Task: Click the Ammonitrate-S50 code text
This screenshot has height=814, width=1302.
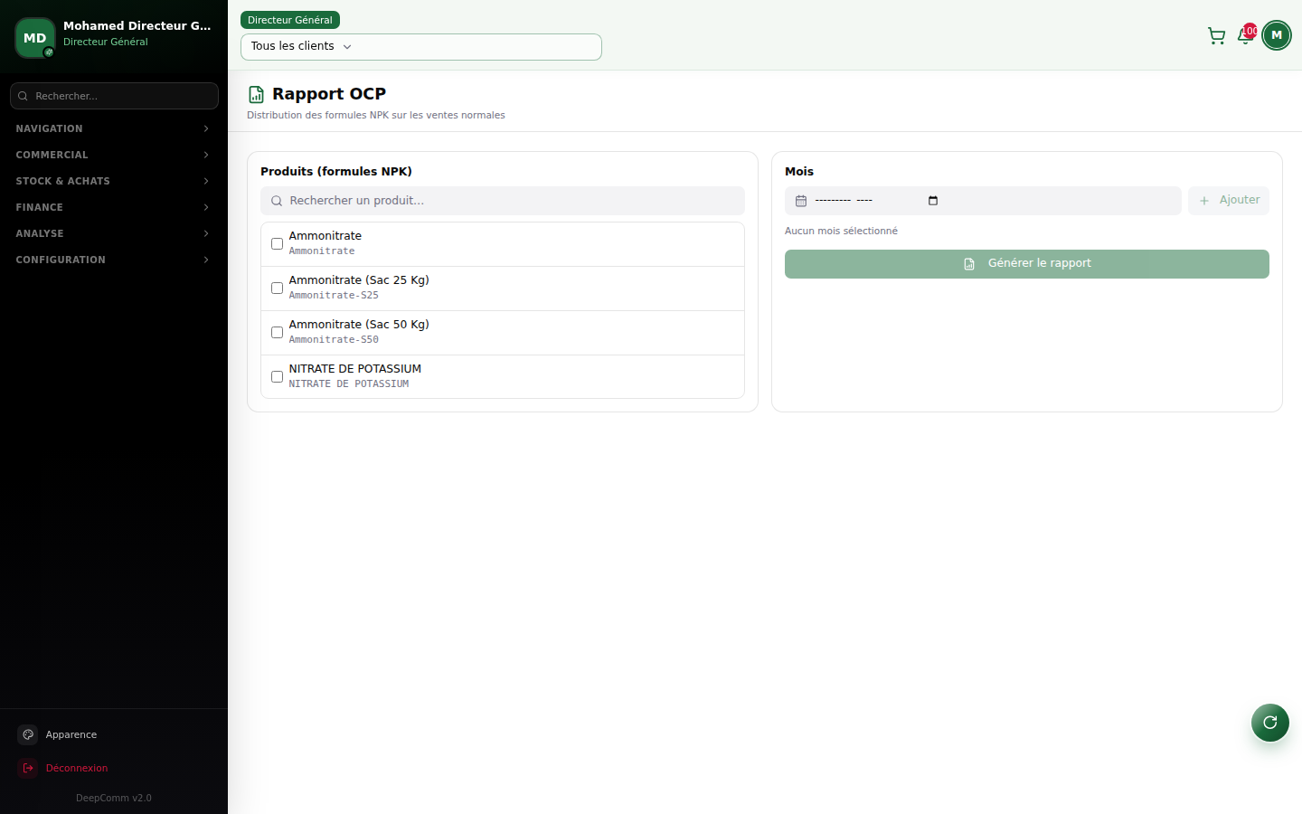Action: (334, 340)
